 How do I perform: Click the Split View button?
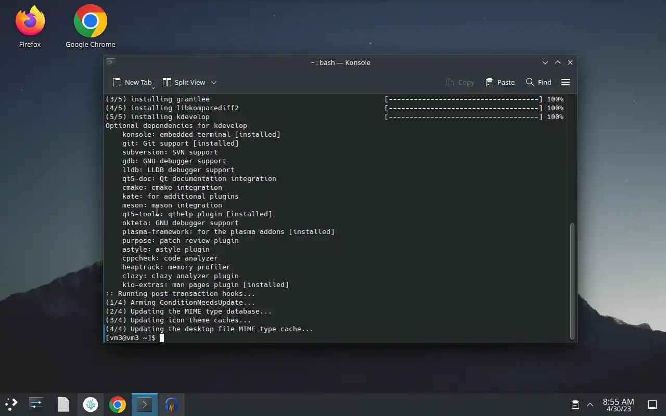[x=184, y=82]
